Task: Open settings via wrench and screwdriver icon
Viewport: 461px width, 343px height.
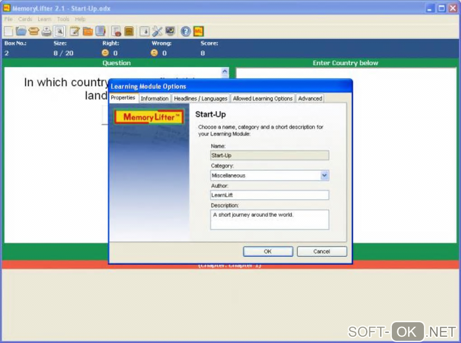Action: [157, 31]
